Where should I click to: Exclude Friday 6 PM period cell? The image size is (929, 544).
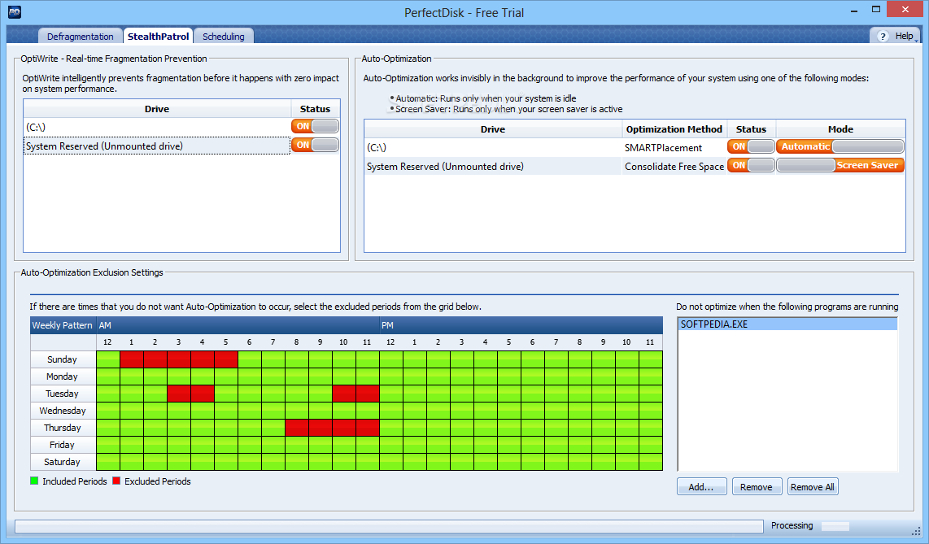[x=533, y=445]
